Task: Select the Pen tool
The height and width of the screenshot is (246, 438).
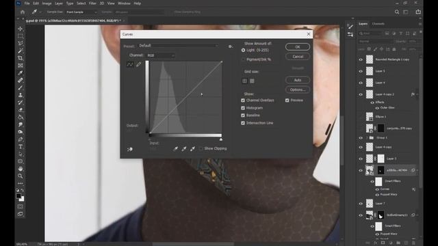Action: 21,139
